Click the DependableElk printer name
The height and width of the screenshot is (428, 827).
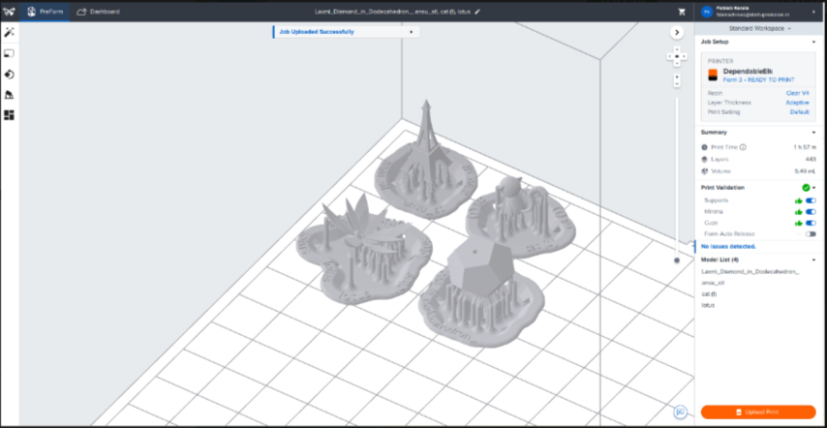tap(748, 71)
